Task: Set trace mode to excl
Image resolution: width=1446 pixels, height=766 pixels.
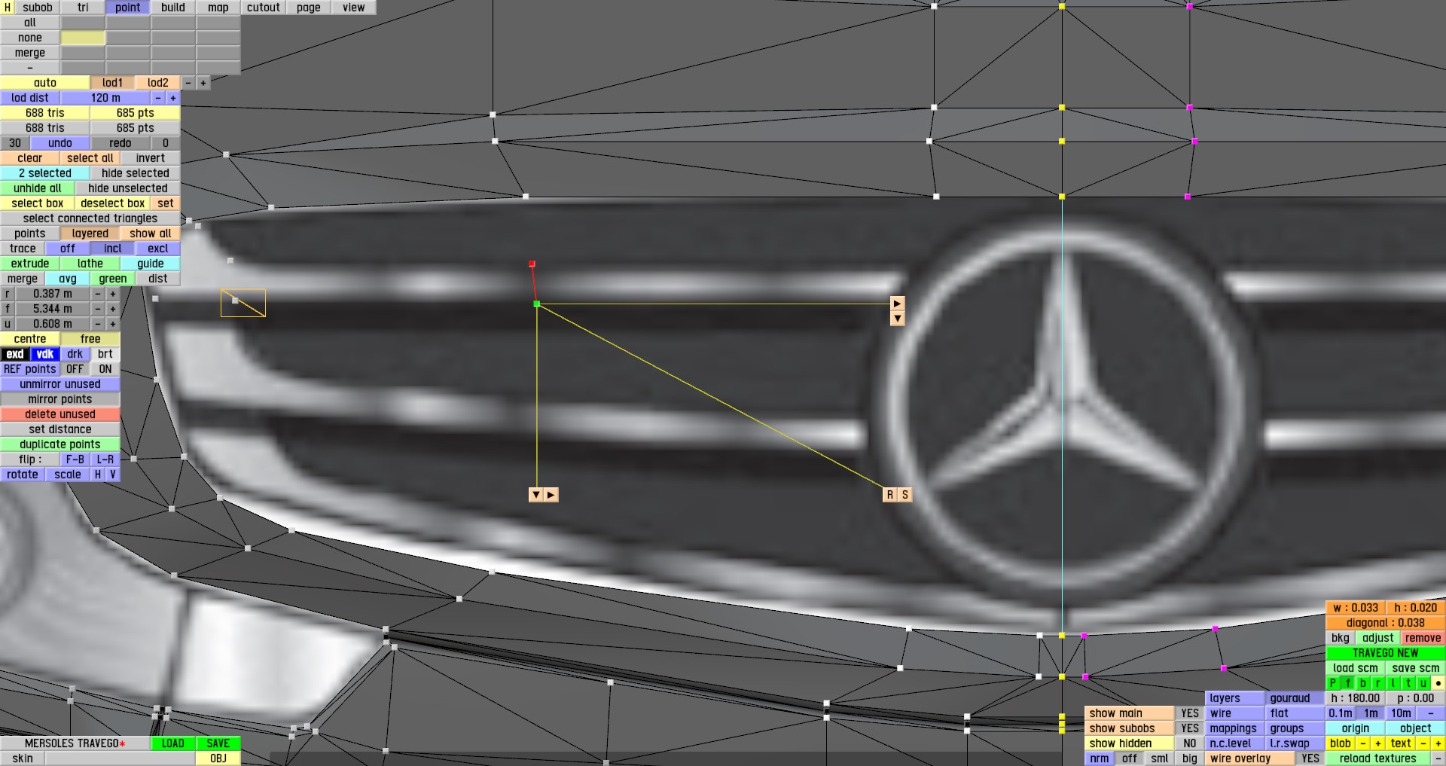Action: 158,249
